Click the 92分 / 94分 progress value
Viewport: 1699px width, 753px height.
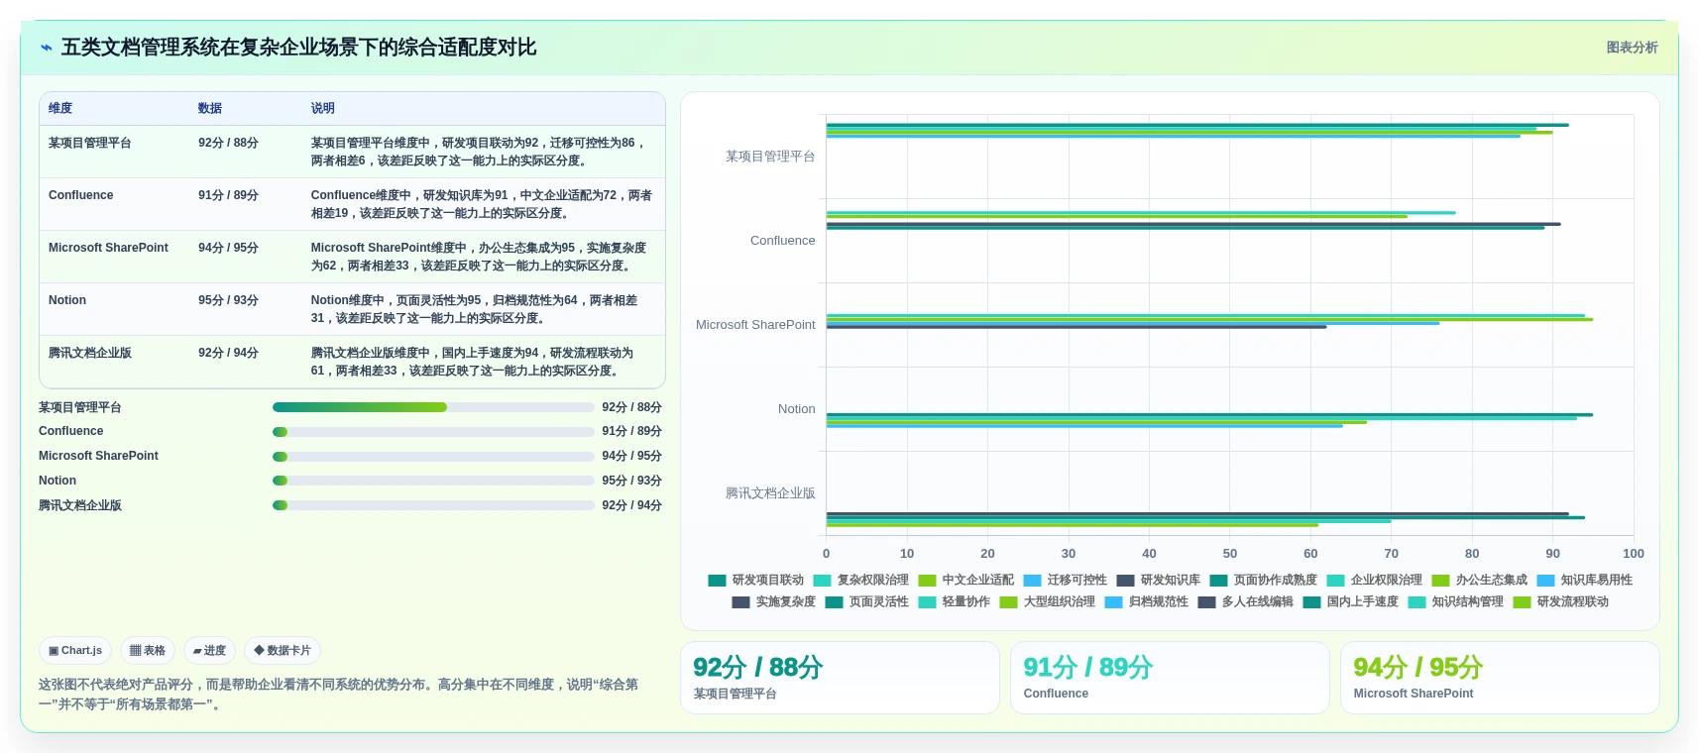[x=631, y=505]
